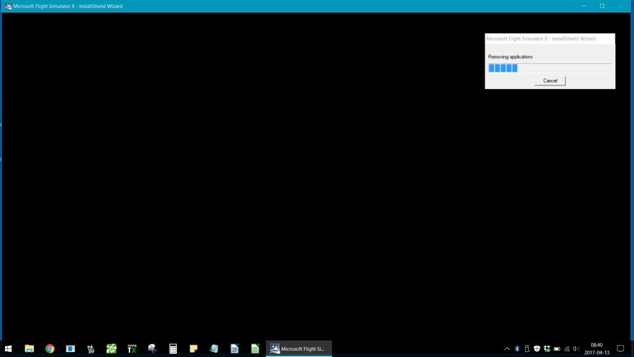
Task: Open the clock showing 08:40
Action: point(597,349)
